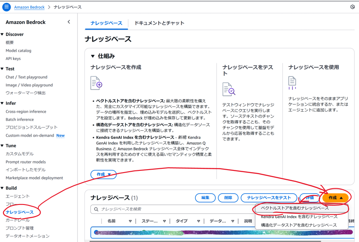Image resolution: width=359 pixels, height=242 pixels.
Task: Collapse the Discover section
Action: pyautogui.click(x=2, y=35)
